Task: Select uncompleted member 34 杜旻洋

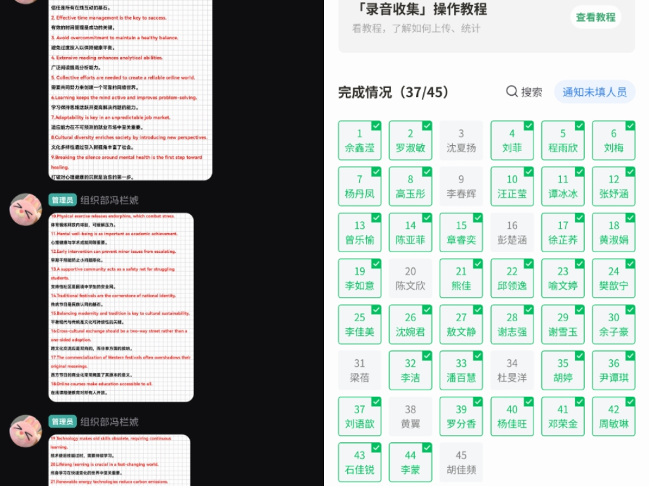Action: [x=512, y=370]
